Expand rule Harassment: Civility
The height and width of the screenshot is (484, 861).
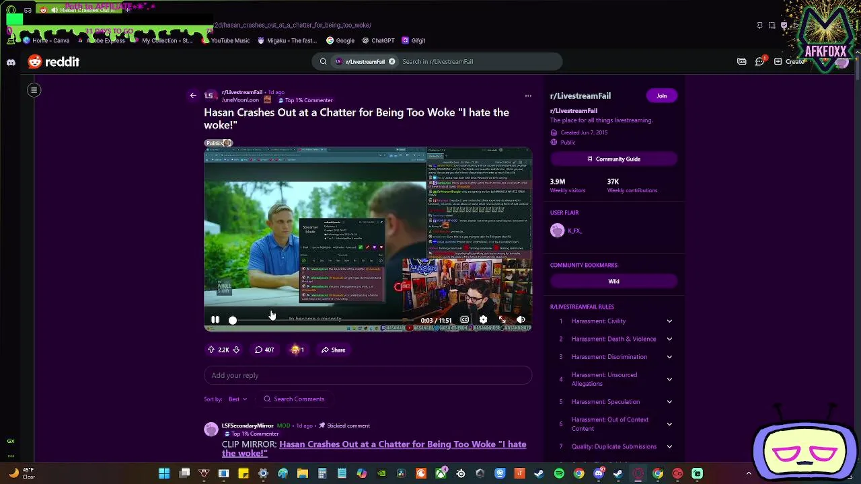613,321
